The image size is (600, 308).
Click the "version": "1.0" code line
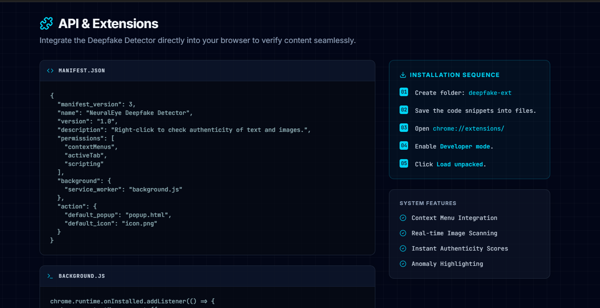coord(88,121)
